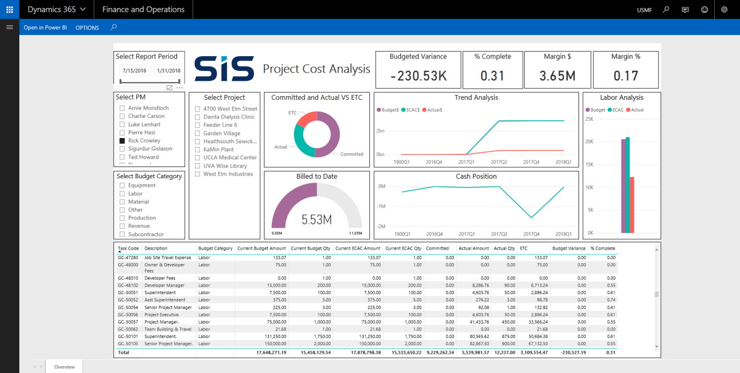The image size is (740, 373).
Task: Check the West Elm Industries project
Action: pos(197,174)
